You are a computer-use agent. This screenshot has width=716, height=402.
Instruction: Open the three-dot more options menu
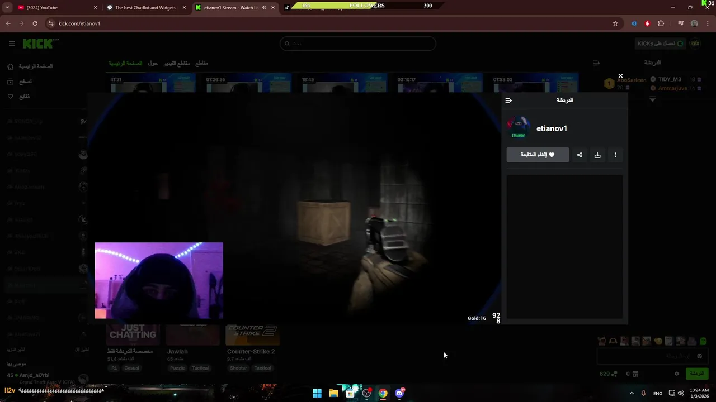point(615,155)
